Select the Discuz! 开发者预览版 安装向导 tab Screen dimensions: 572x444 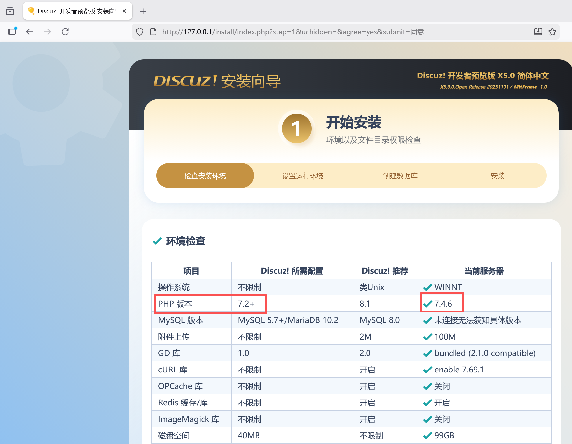(x=78, y=11)
